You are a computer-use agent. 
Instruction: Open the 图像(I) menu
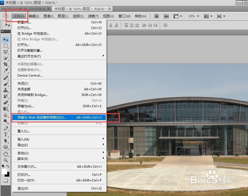click(48, 16)
